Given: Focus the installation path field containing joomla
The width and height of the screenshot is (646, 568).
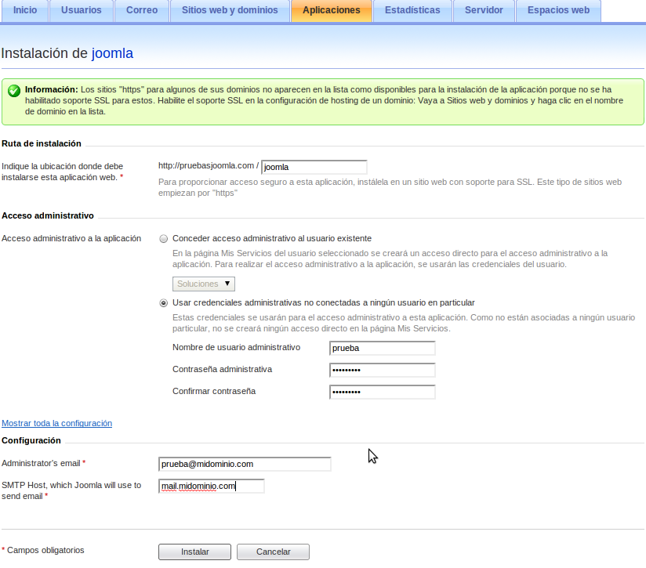Looking at the screenshot, I should pos(314,167).
